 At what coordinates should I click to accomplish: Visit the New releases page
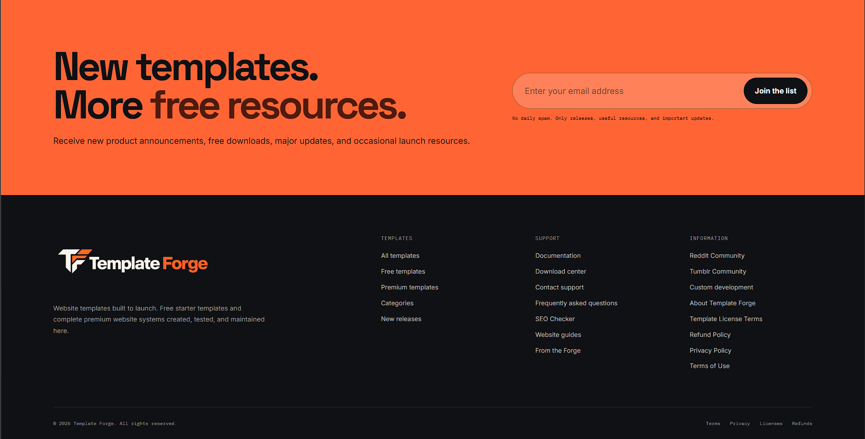pos(401,319)
